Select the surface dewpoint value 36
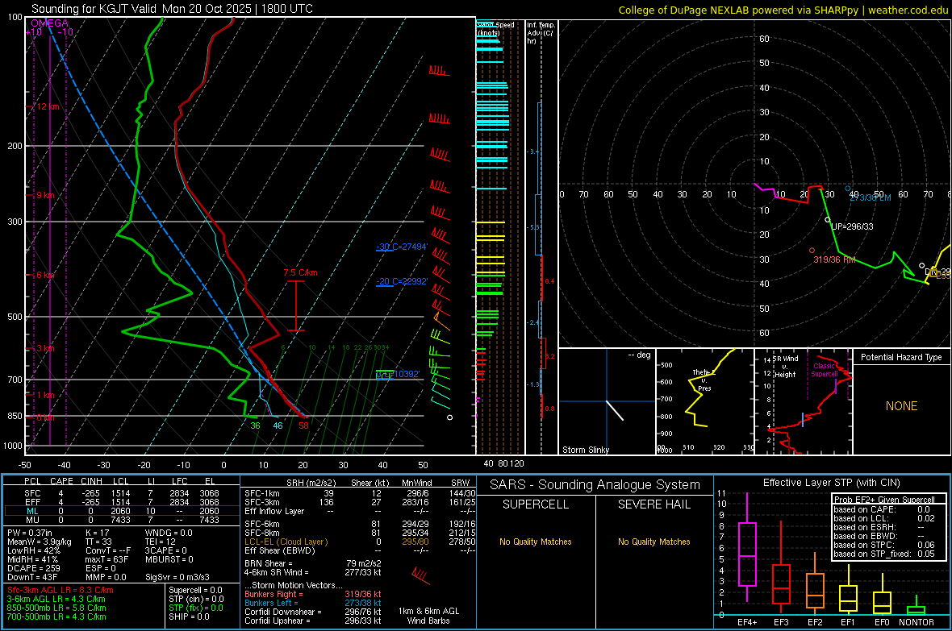 tap(256, 426)
